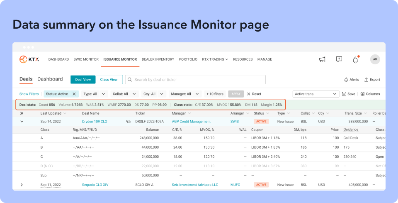The height and width of the screenshot is (203, 398).
Task: Click the Show Filters link
Action: point(29,94)
